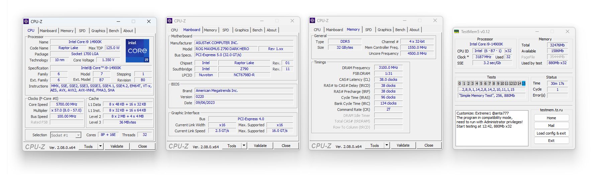Click the DRAM Frequency value 3100.0 MHz
This screenshot has width=602, height=177.
(388, 67)
